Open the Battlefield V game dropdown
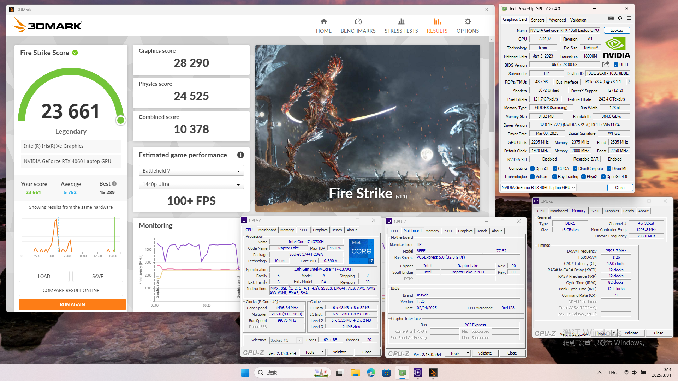This screenshot has width=678, height=381. (x=191, y=171)
